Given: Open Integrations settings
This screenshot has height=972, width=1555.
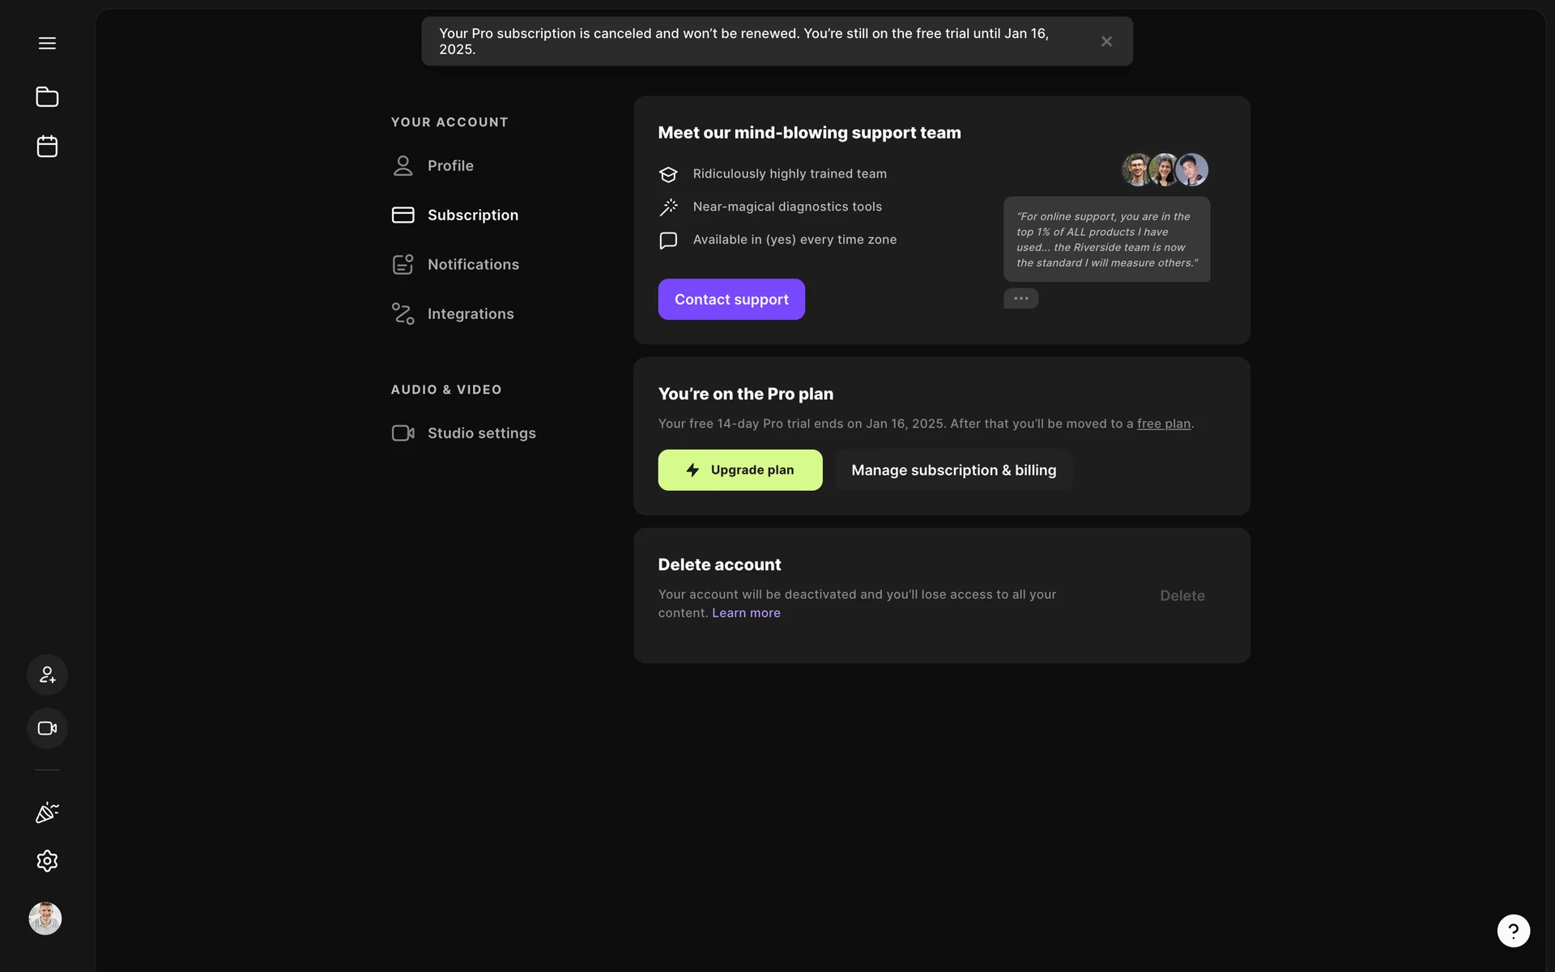Looking at the screenshot, I should pos(471,313).
